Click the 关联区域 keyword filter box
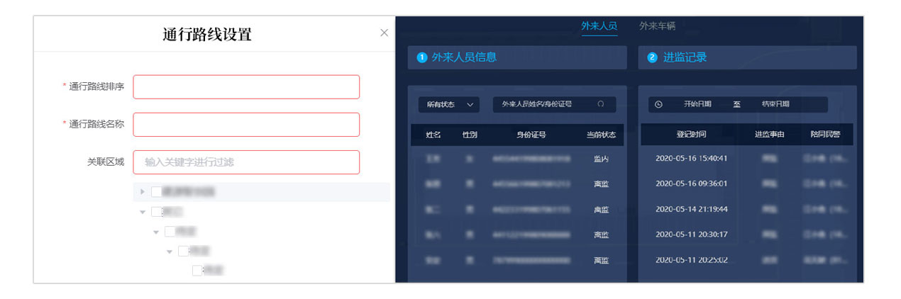Screen dimensions: 901x299 (x=246, y=162)
